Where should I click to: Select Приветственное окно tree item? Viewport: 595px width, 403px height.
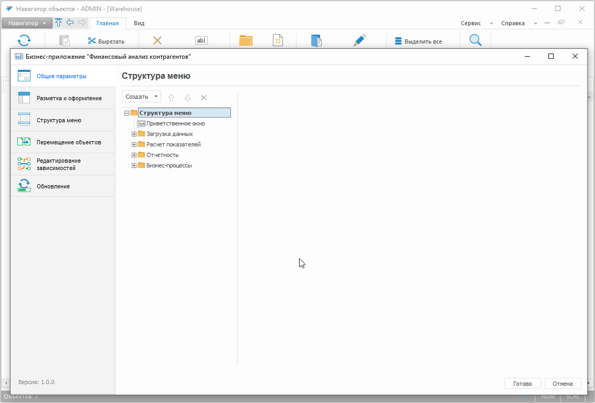[x=175, y=124]
